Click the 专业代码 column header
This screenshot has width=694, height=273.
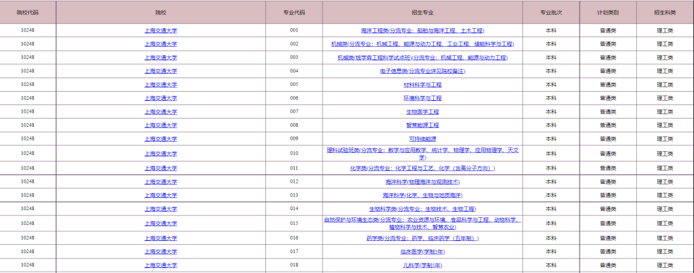tap(294, 12)
